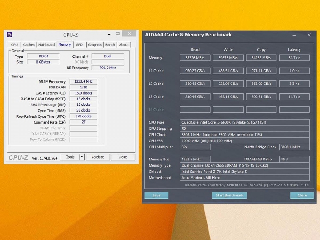Expand the Tools dropdown arrow
The image size is (320, 240).
point(82,157)
